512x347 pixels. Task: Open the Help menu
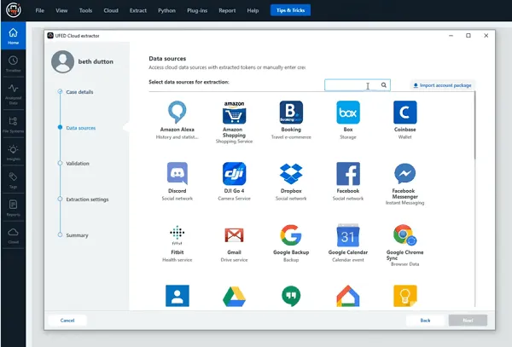253,10
